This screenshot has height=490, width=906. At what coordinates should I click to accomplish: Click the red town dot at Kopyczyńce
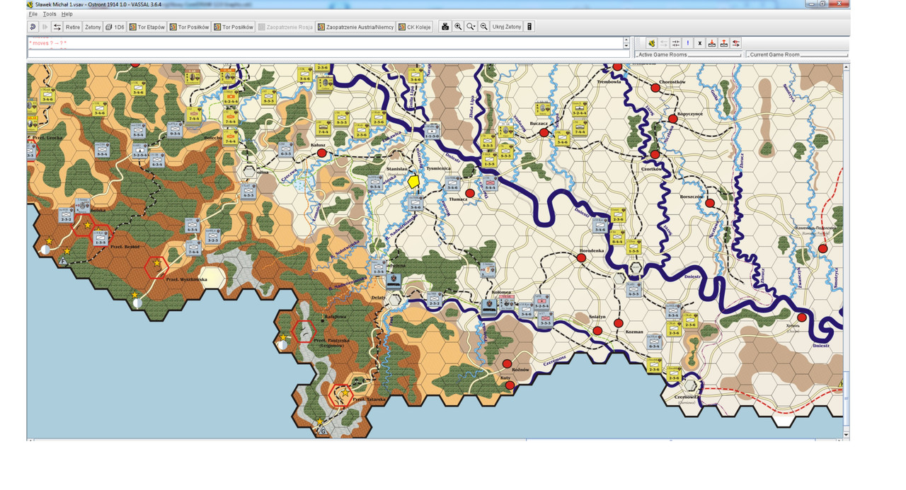point(672,119)
